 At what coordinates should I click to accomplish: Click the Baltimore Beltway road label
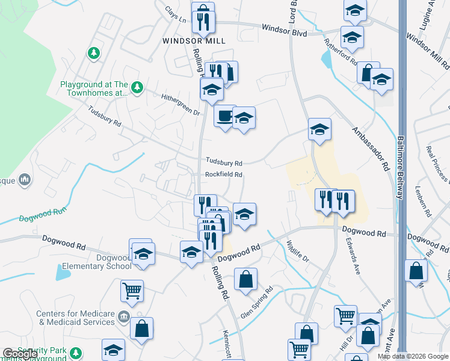pyautogui.click(x=401, y=168)
